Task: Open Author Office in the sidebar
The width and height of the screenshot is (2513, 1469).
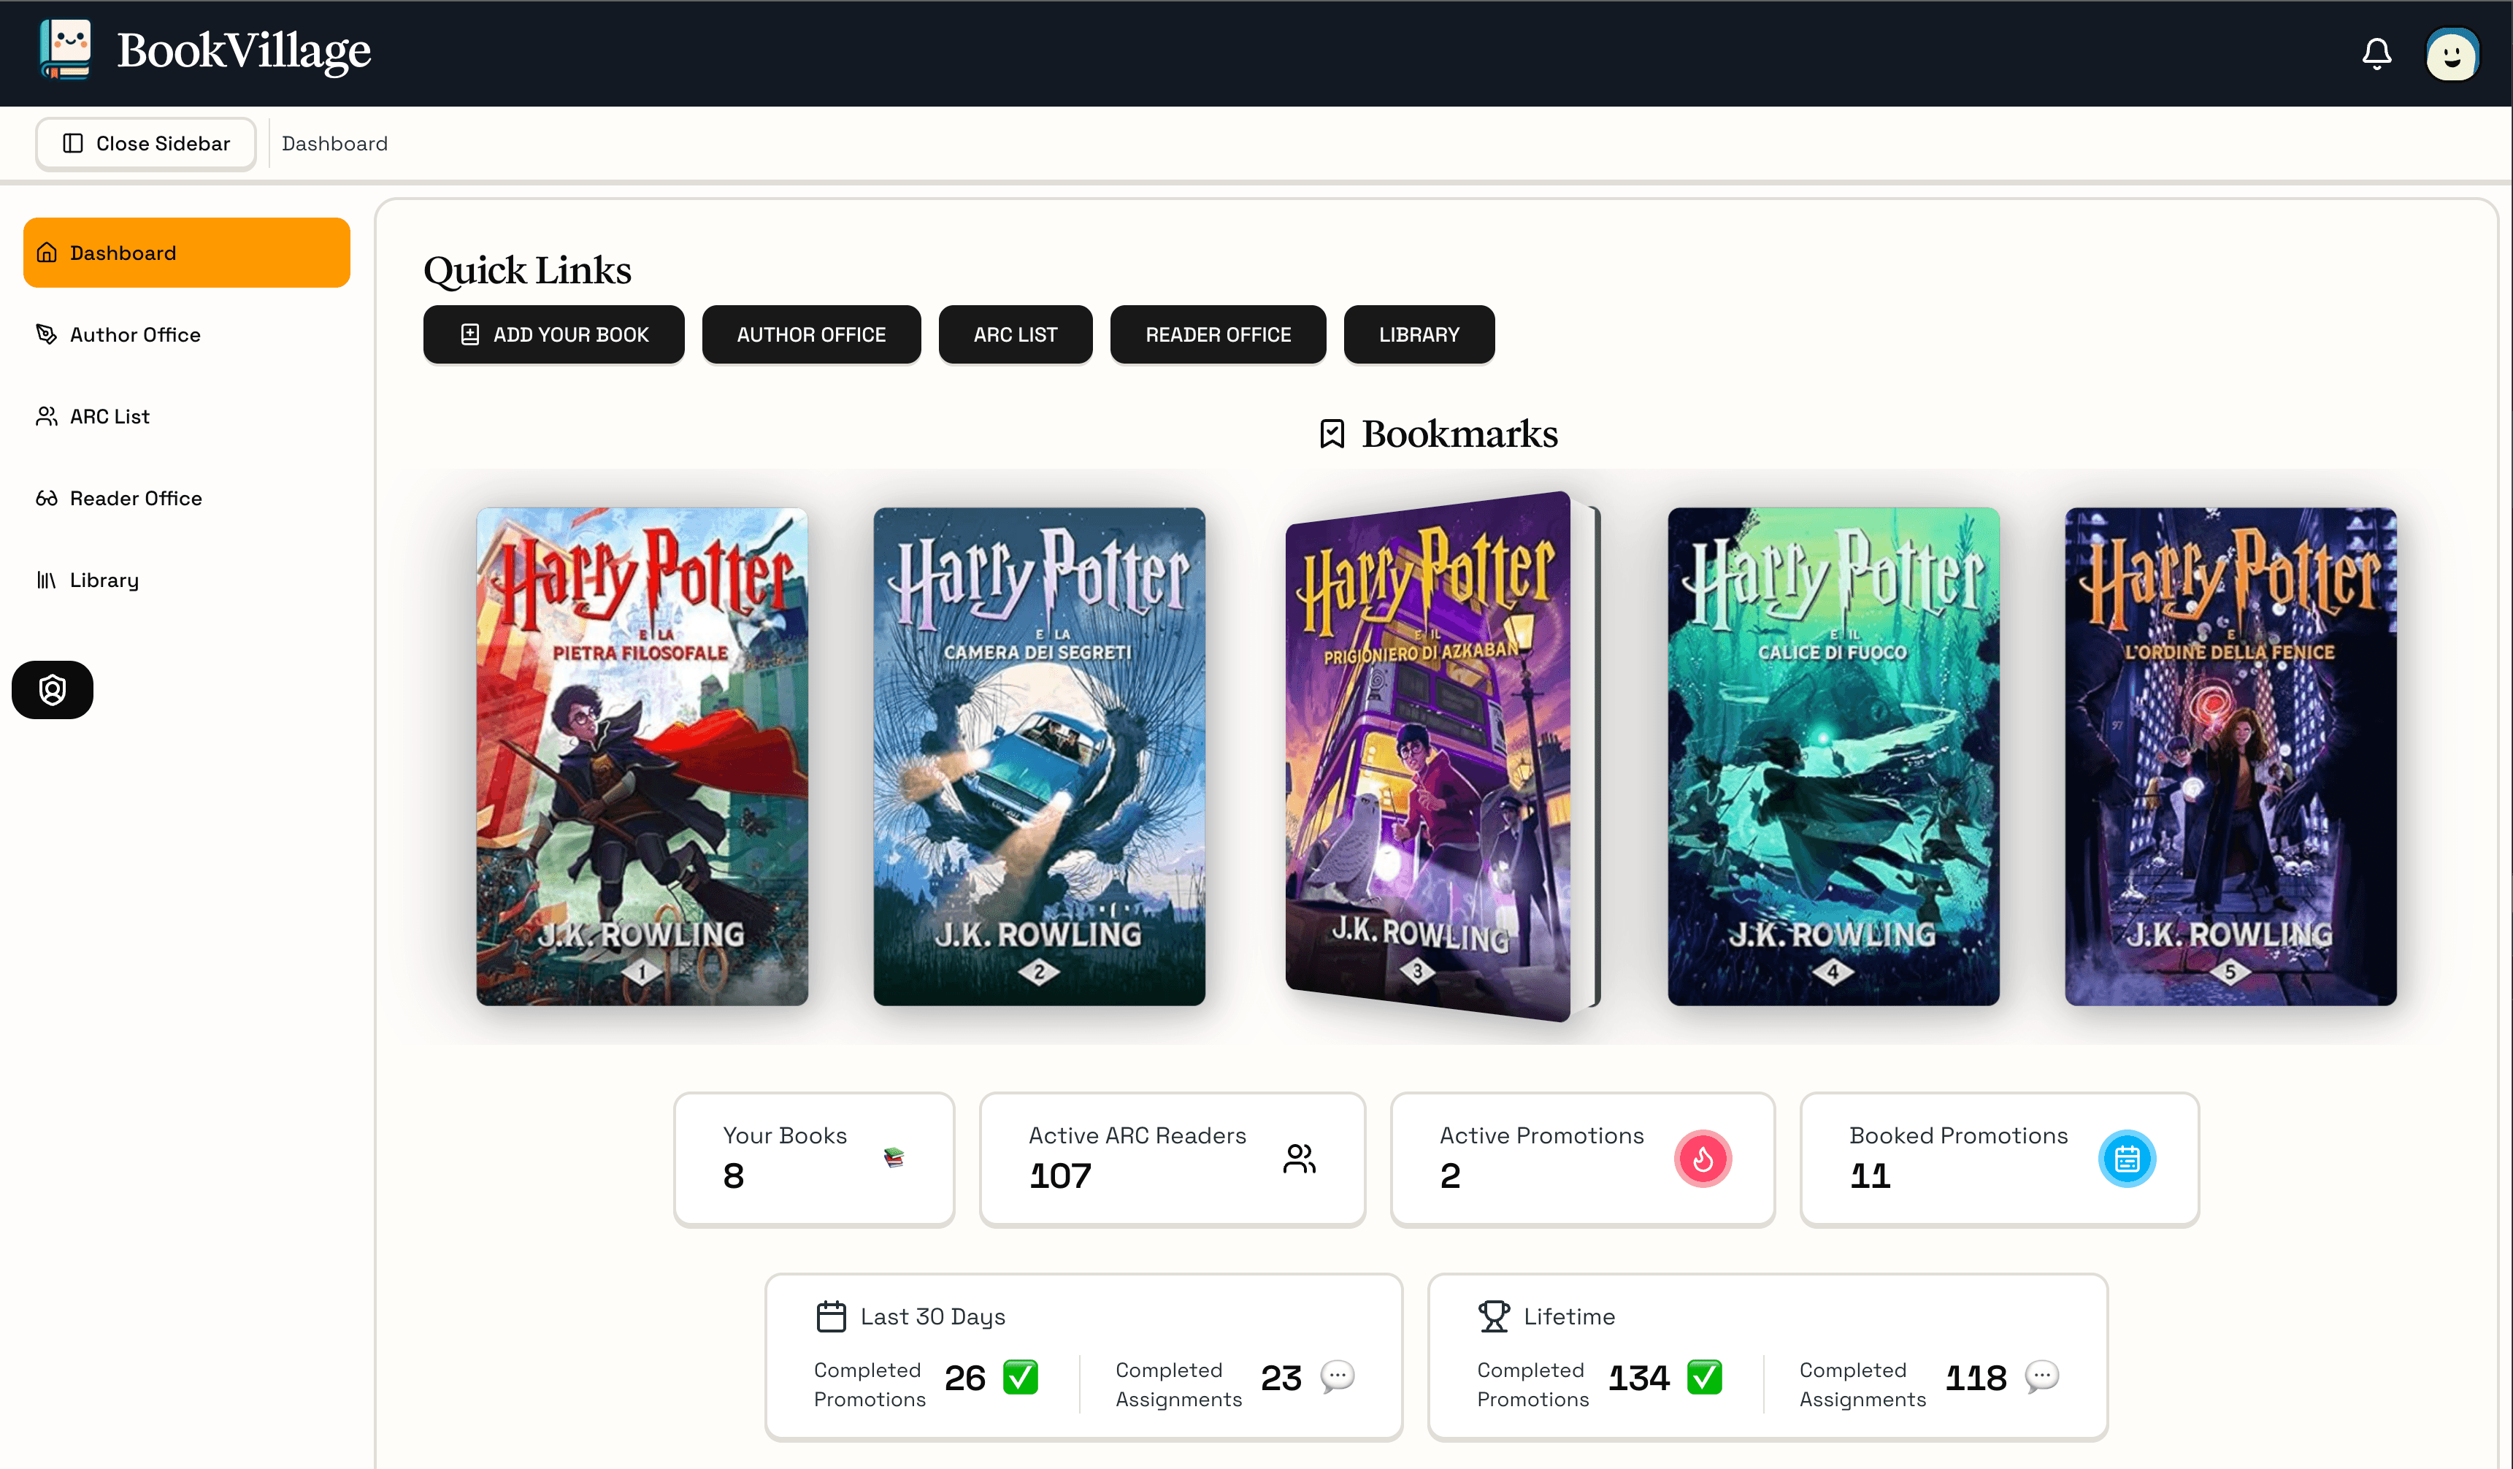Action: (x=186, y=335)
